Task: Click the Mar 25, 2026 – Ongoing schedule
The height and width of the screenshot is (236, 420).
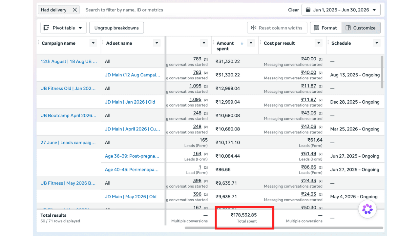Action: point(355,129)
